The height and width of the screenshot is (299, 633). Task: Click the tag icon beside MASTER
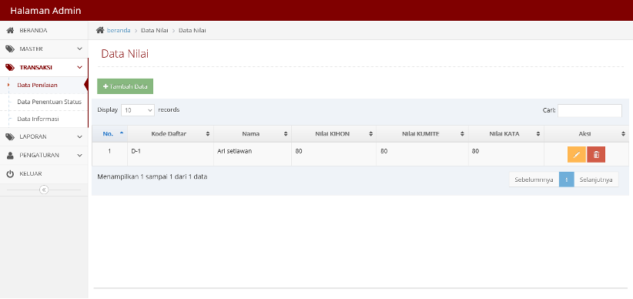[x=11, y=49]
